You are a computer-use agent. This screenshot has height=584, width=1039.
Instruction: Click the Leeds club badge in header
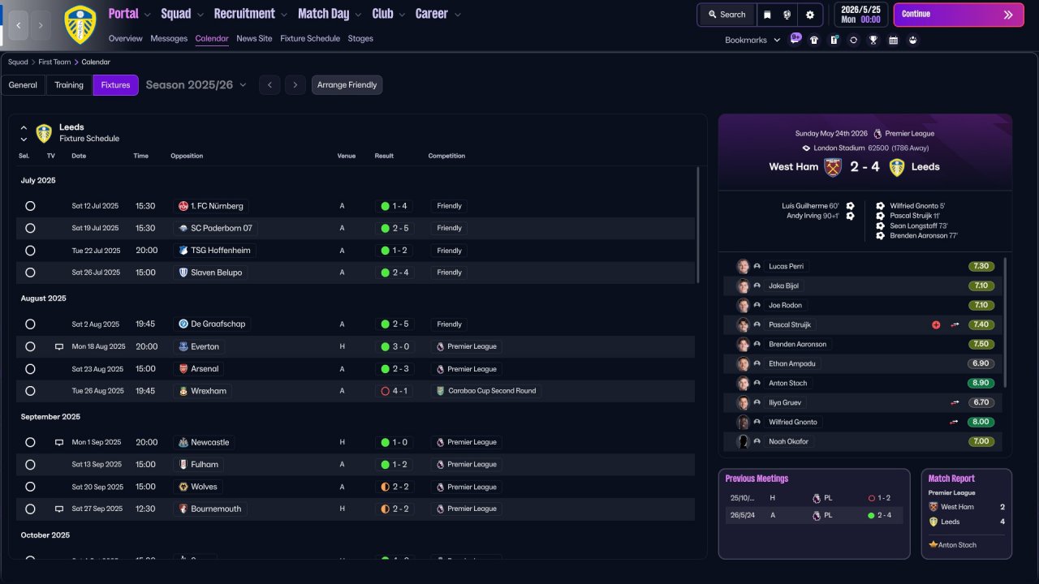pos(80,24)
